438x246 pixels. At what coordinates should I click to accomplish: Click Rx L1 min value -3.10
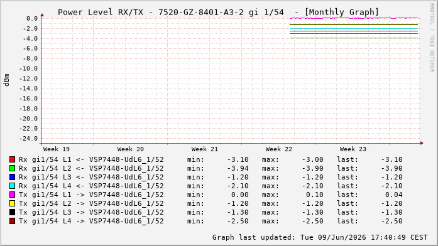click(238, 159)
